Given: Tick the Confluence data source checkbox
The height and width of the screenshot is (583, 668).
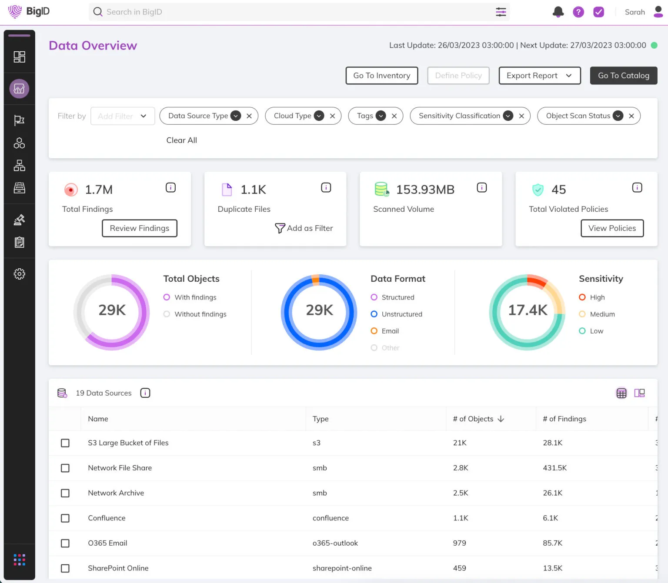Looking at the screenshot, I should [x=65, y=518].
